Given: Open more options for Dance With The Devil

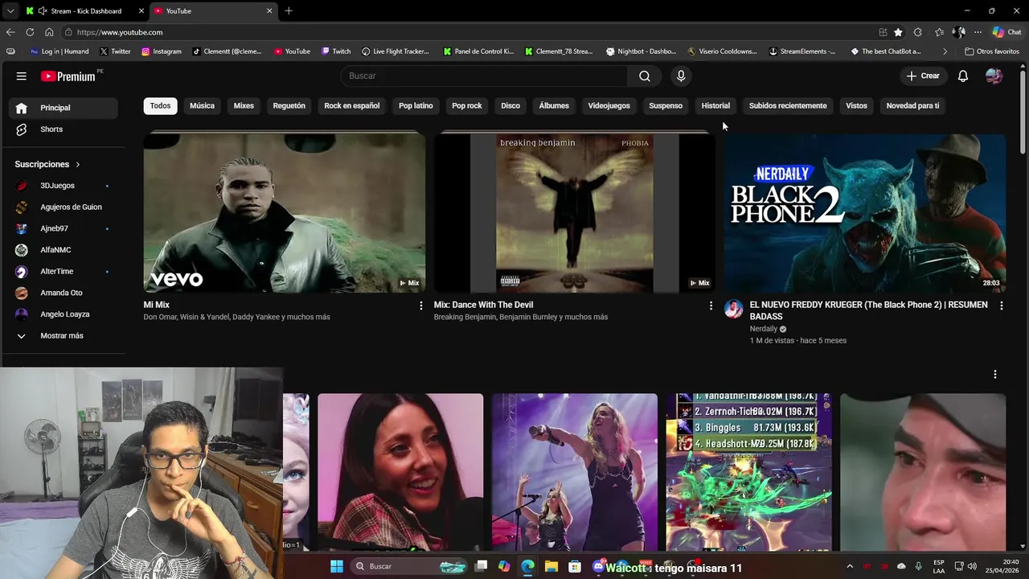Looking at the screenshot, I should 711,306.
